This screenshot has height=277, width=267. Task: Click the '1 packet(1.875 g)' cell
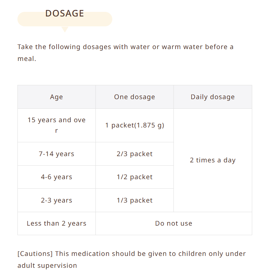[x=134, y=125]
